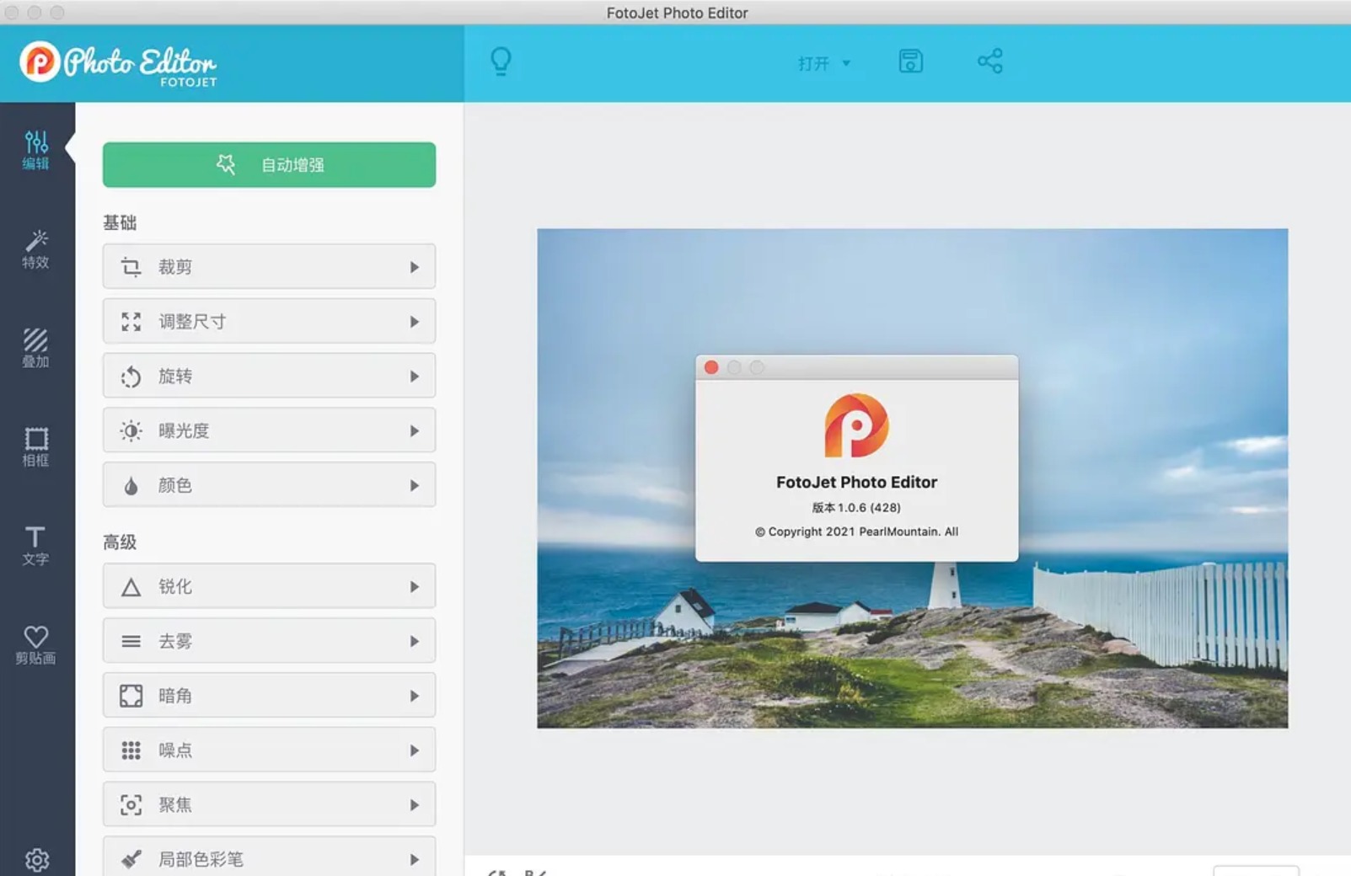1351x876 pixels.
Task: Open the 打开 dropdown menu
Action: point(824,63)
